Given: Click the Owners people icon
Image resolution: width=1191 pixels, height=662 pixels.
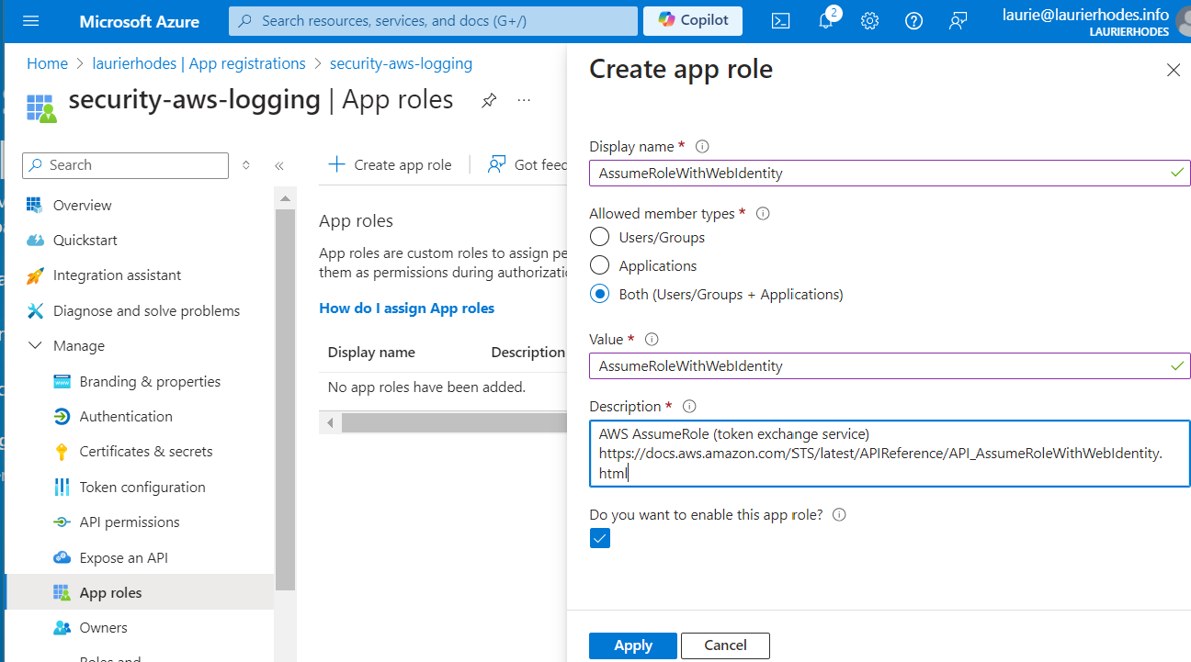Looking at the screenshot, I should 62,628.
